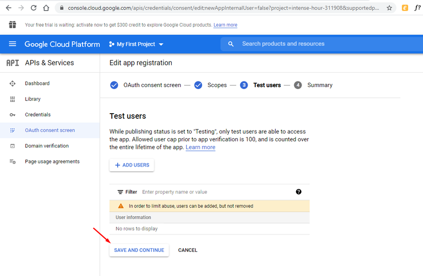Click the Scopes step checkmark icon
The width and height of the screenshot is (423, 276).
pos(198,85)
